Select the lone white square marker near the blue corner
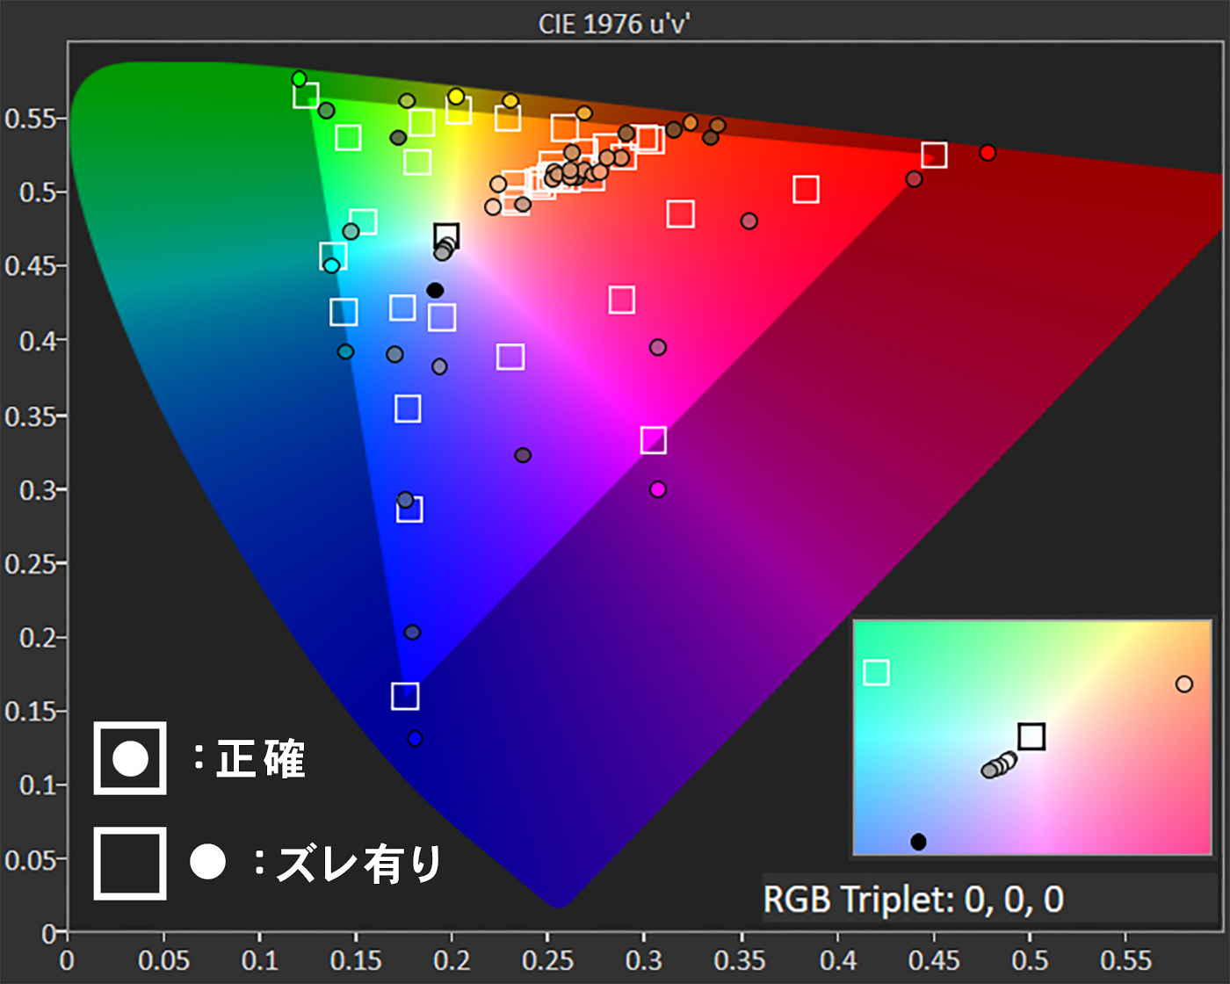Screen dimensions: 1230x984 [x=404, y=694]
